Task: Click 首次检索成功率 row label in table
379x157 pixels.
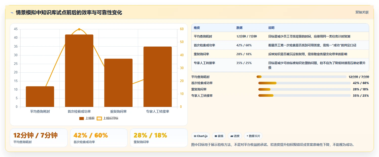Action: (x=204, y=45)
